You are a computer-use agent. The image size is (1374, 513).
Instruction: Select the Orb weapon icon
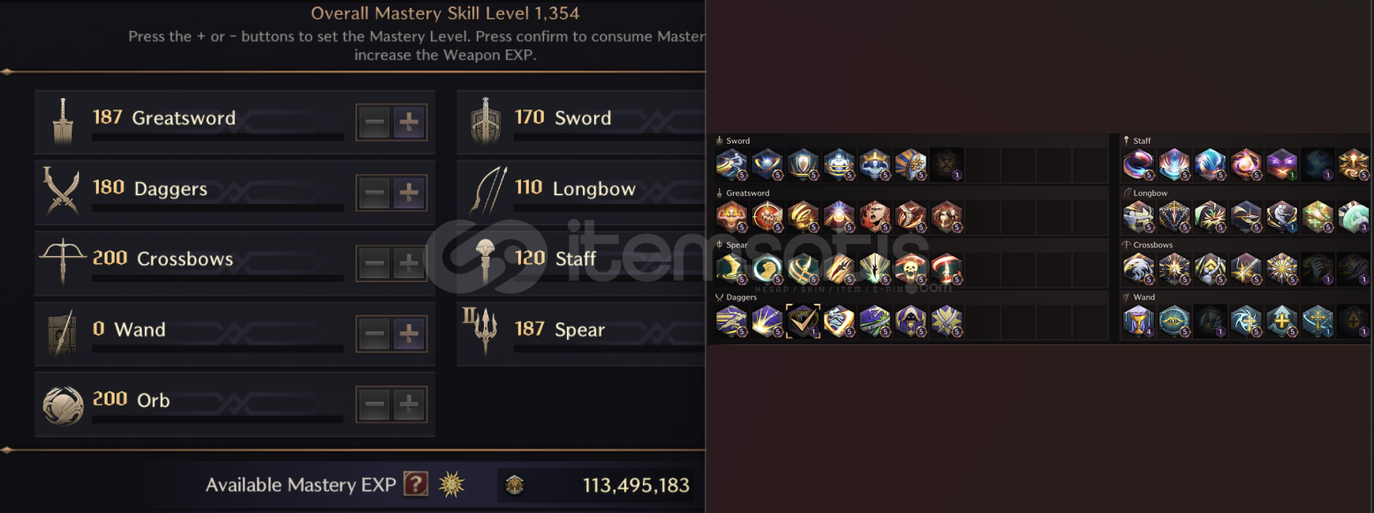click(x=63, y=404)
